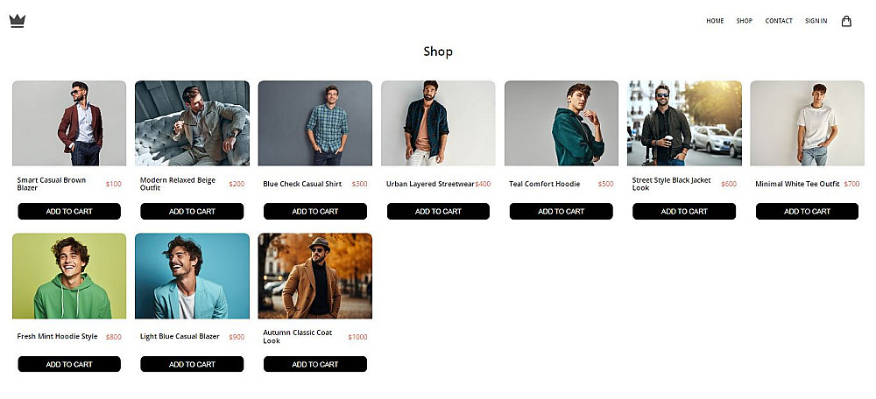The image size is (876, 399).
Task: Add Modern Relaxed Beige Outfit to cart
Action: coord(192,211)
